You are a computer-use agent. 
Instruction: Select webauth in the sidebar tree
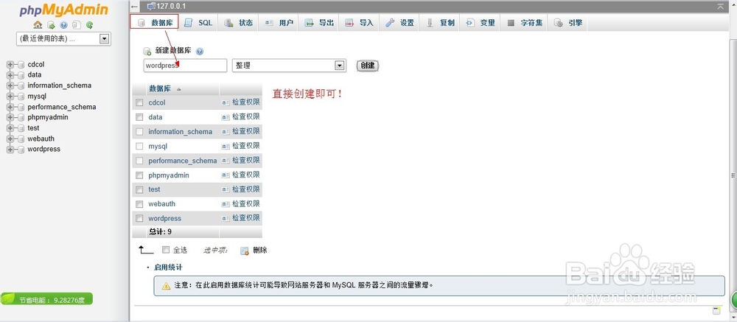(41, 139)
